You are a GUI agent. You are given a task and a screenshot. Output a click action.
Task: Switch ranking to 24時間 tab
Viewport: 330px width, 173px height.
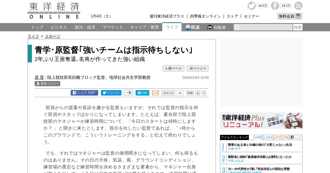268,137
